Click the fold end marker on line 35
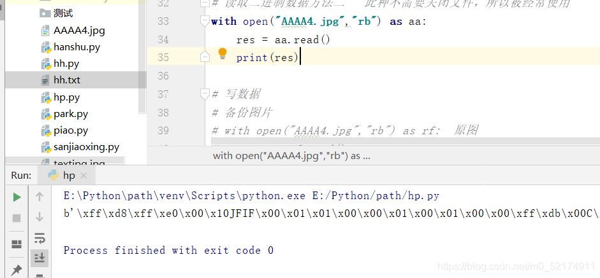Image resolution: width=600 pixels, height=278 pixels. [205, 57]
